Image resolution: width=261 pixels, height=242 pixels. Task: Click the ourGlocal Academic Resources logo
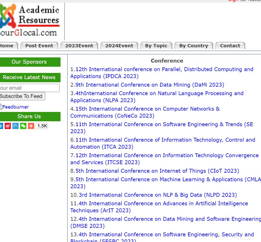[30, 21]
